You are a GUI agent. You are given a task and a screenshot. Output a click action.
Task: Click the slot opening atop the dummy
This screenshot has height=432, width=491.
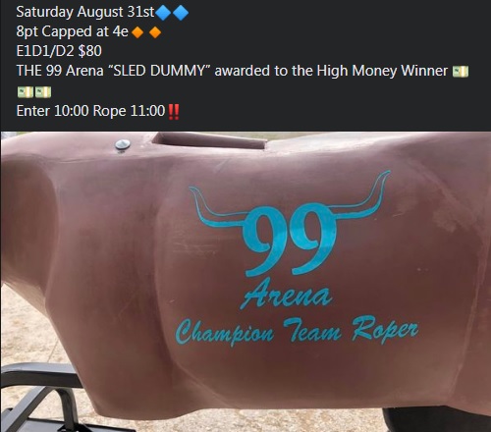click(209, 139)
